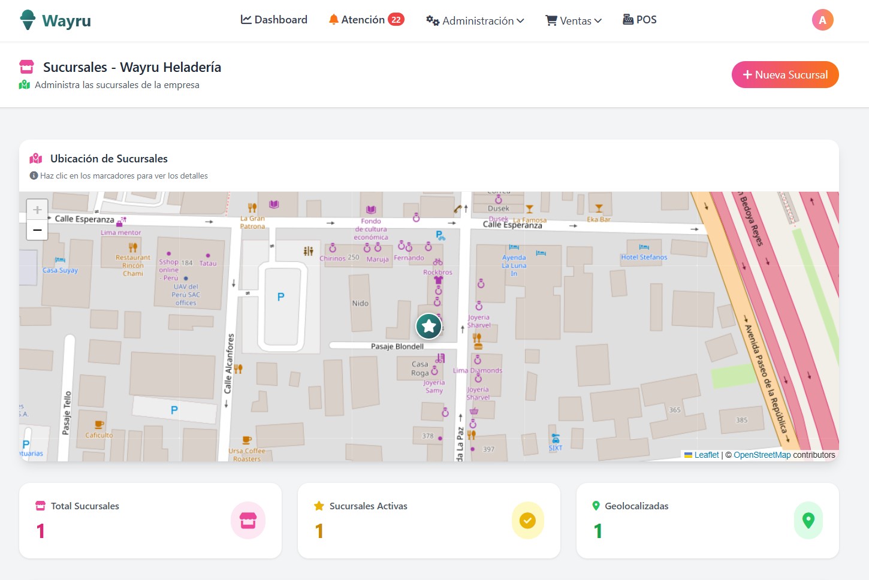
Task: Click the Ventas shopping cart icon
Action: point(551,20)
